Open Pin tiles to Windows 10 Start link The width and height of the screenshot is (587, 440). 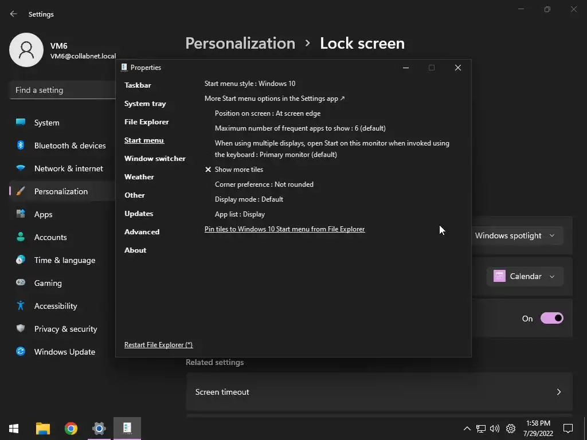[x=284, y=229]
